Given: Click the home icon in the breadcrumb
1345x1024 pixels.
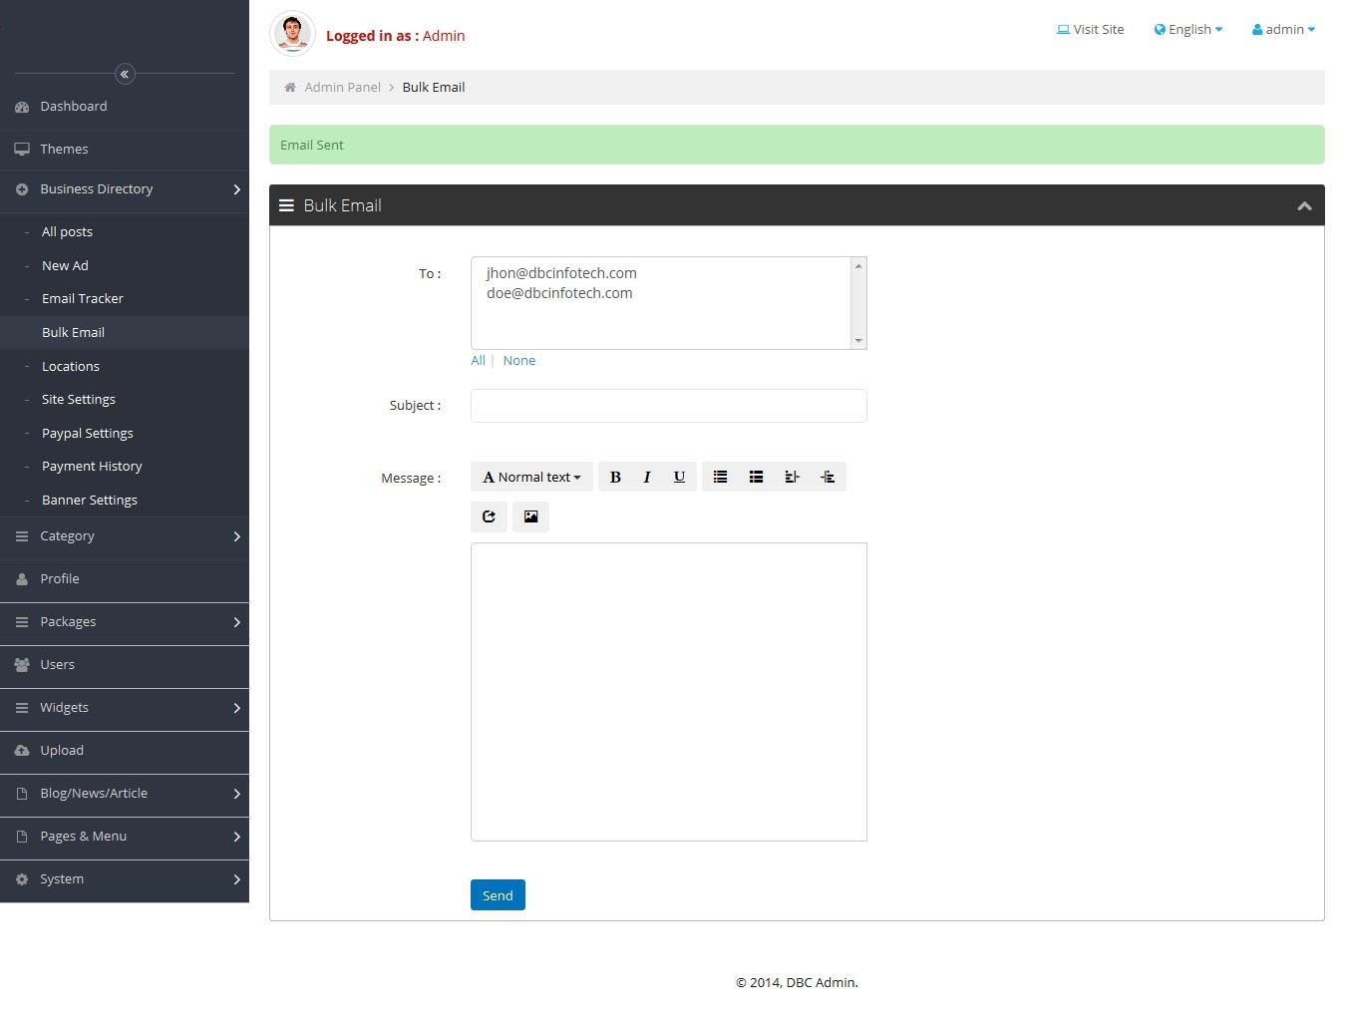Looking at the screenshot, I should click(290, 88).
